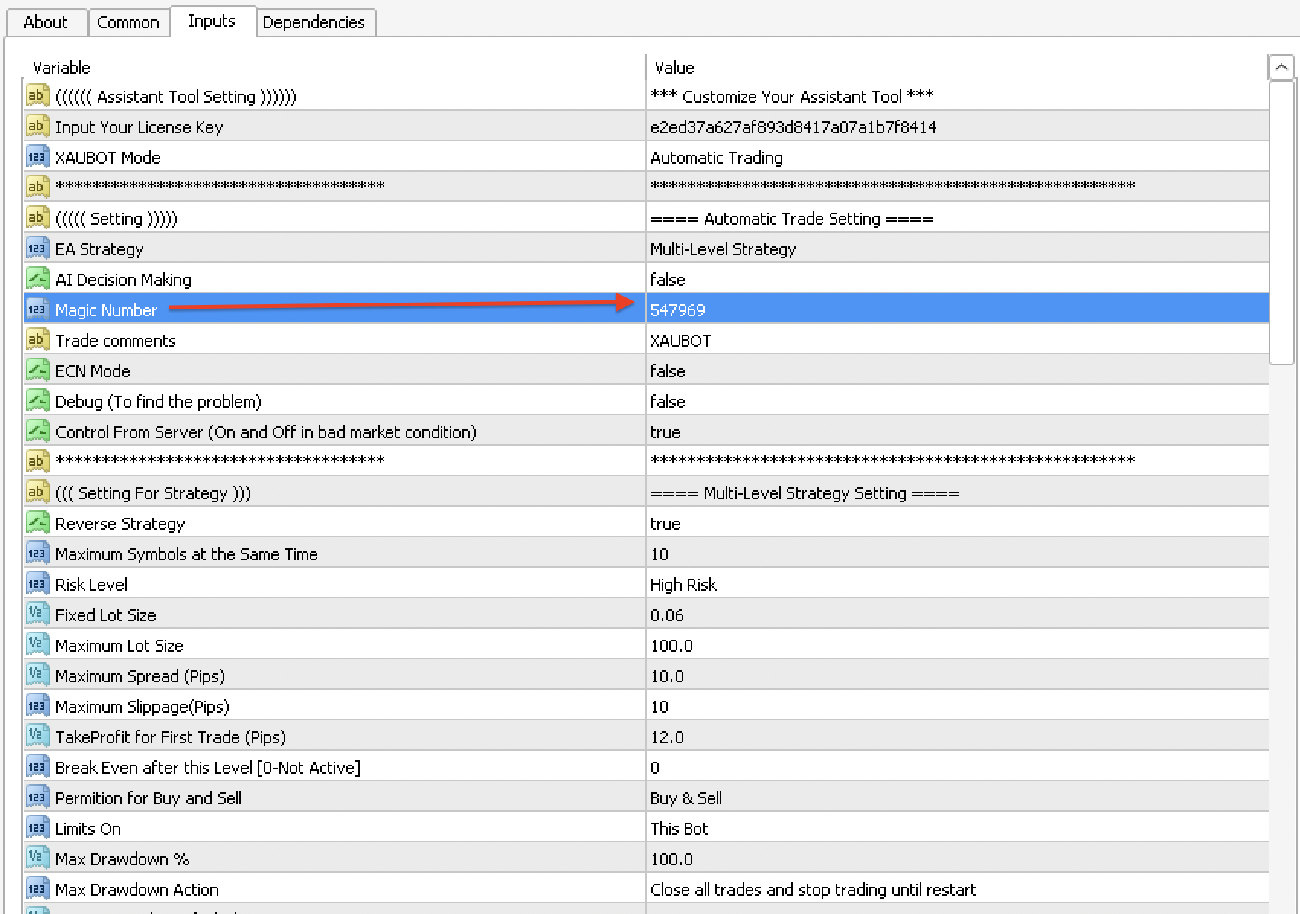The height and width of the screenshot is (914, 1300).
Task: Switch to the About tab
Action: [46, 22]
